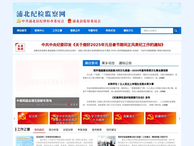Open article 筑牢强国建设民族复兴的文化根基
This screenshot has height=146, width=194.
tap(131, 71)
